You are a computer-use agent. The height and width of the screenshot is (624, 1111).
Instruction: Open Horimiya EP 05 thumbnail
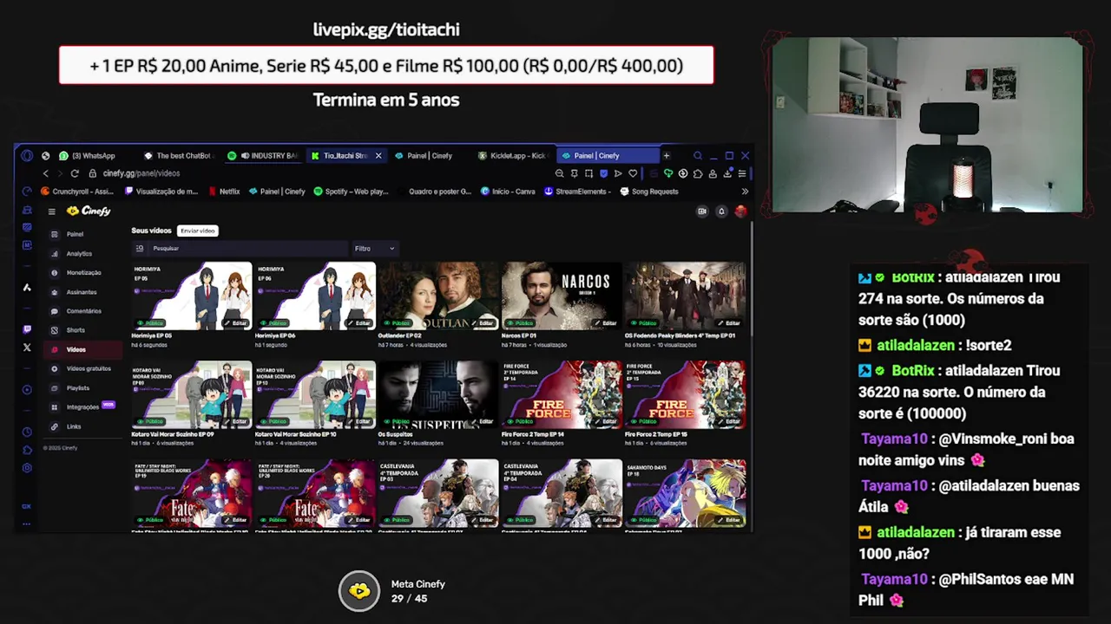192,295
